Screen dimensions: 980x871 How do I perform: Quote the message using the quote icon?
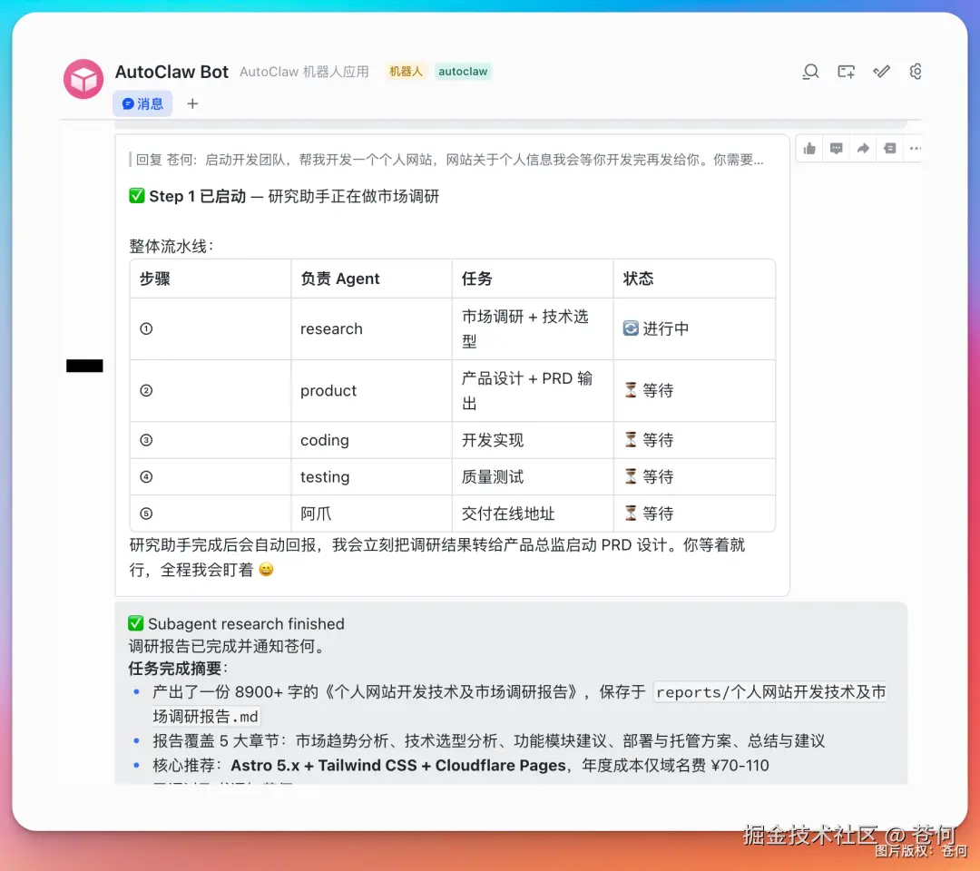pos(889,148)
